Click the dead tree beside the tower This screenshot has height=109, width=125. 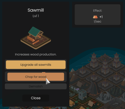tap(88, 94)
